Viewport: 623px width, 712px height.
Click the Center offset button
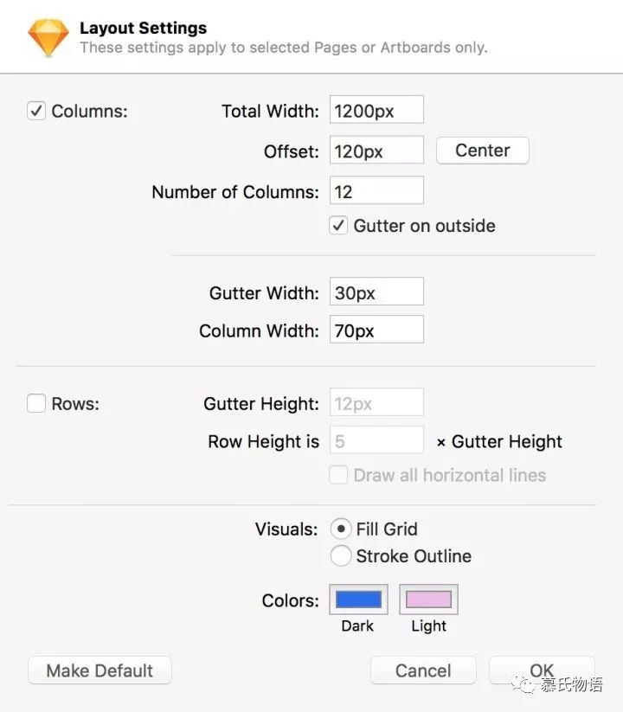(x=483, y=151)
